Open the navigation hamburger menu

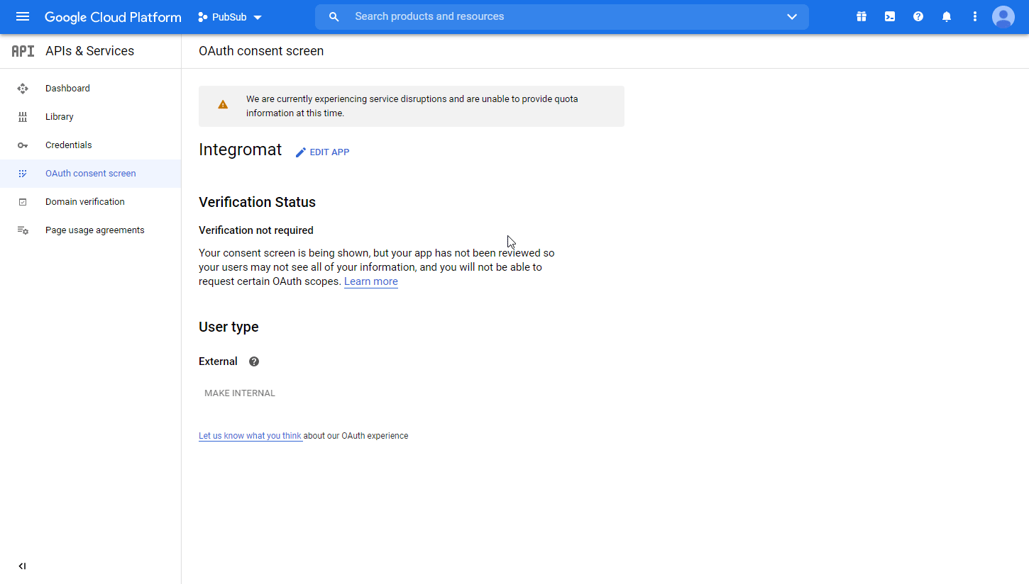[23, 16]
